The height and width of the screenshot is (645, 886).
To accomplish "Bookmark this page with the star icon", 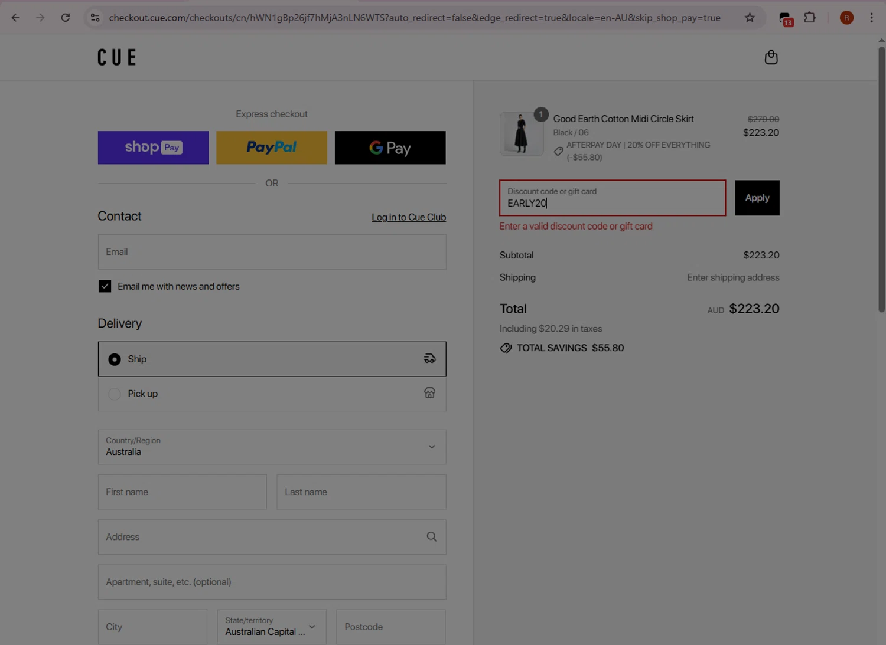I will click(x=750, y=18).
